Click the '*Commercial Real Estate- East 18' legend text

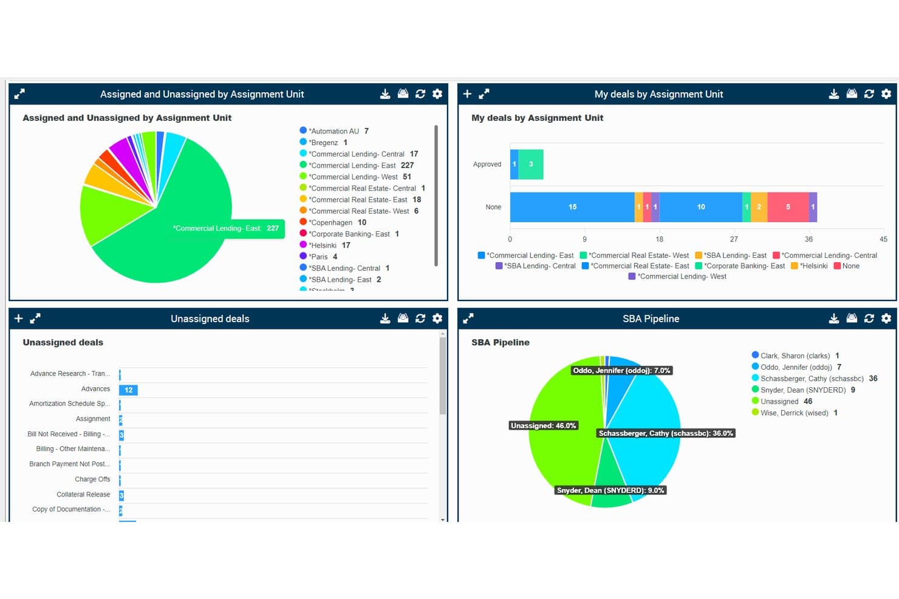click(x=365, y=200)
